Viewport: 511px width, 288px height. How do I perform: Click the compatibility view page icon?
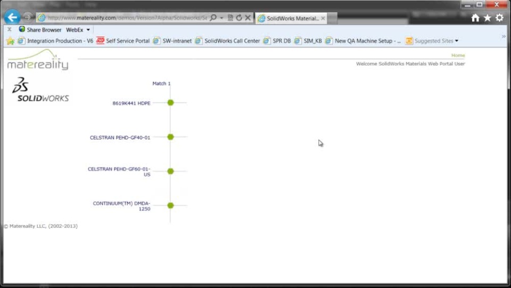230,18
